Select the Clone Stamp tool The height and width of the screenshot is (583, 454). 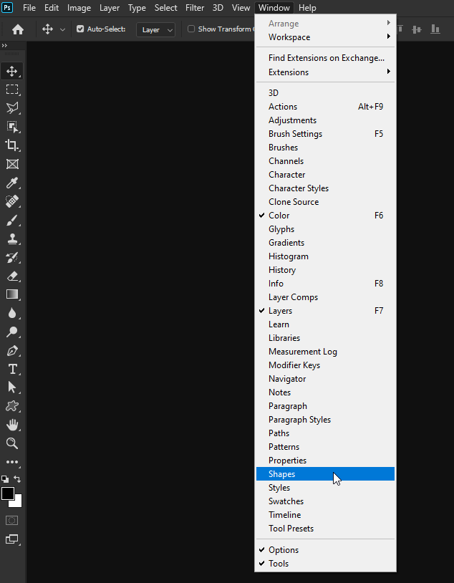coord(12,238)
